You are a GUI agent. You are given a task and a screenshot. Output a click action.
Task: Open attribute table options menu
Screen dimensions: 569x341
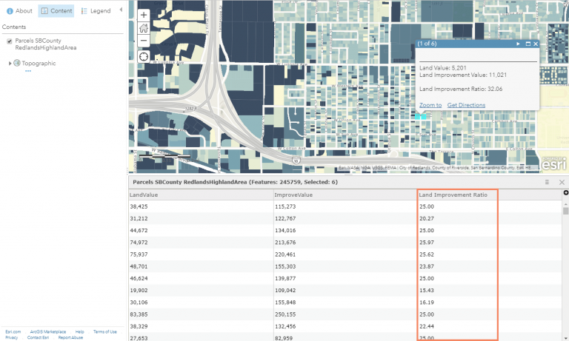click(x=547, y=182)
